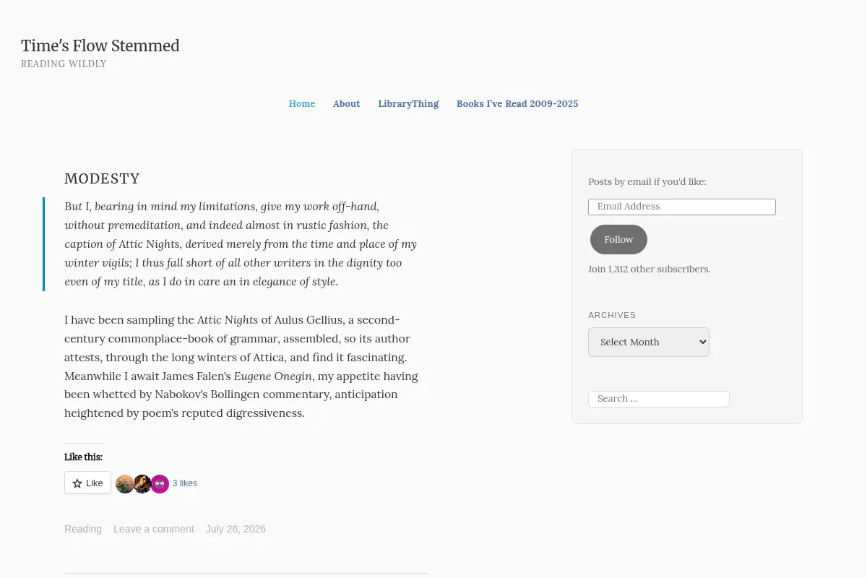This screenshot has height=578, width=867.
Task: Open Books I've Read 2009-2025 page
Action: coord(517,103)
